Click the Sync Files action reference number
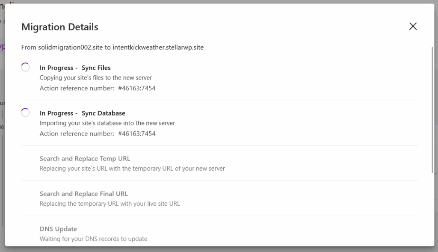The width and height of the screenshot is (438, 252). click(x=137, y=88)
